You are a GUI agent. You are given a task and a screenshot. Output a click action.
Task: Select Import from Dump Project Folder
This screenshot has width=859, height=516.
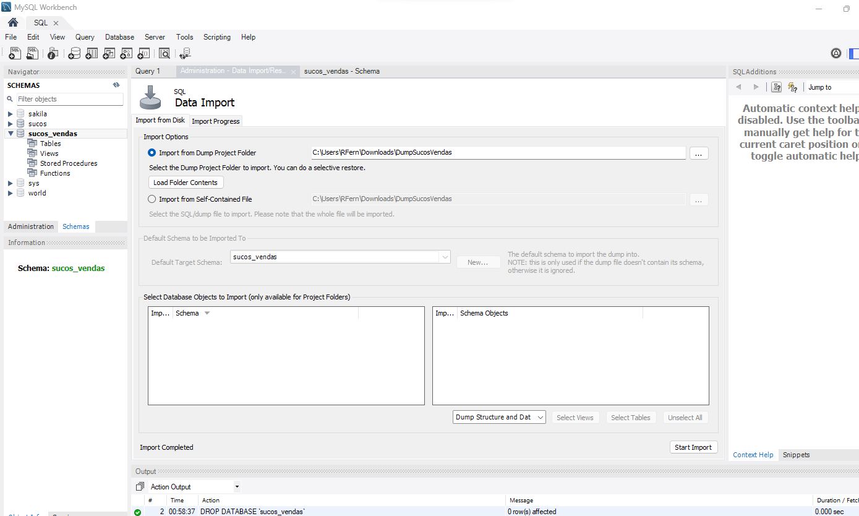(x=152, y=153)
